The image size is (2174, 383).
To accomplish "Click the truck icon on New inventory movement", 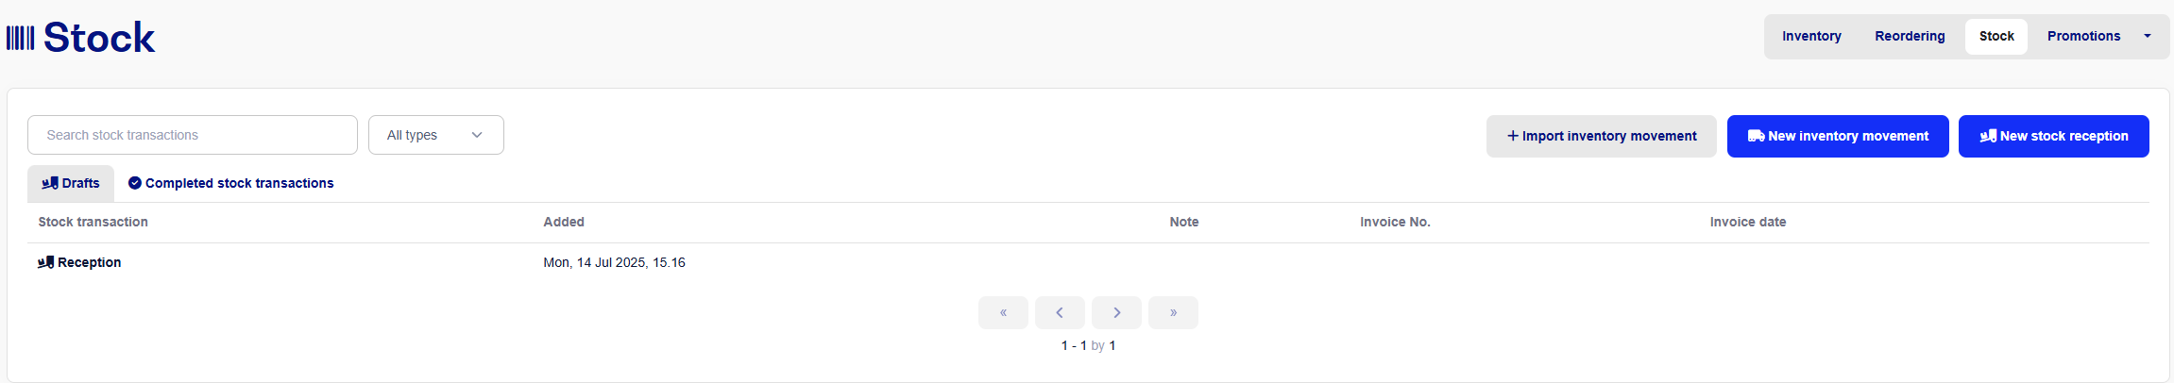I will (1756, 136).
